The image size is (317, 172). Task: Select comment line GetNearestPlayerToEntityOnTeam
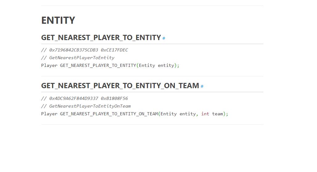86,106
